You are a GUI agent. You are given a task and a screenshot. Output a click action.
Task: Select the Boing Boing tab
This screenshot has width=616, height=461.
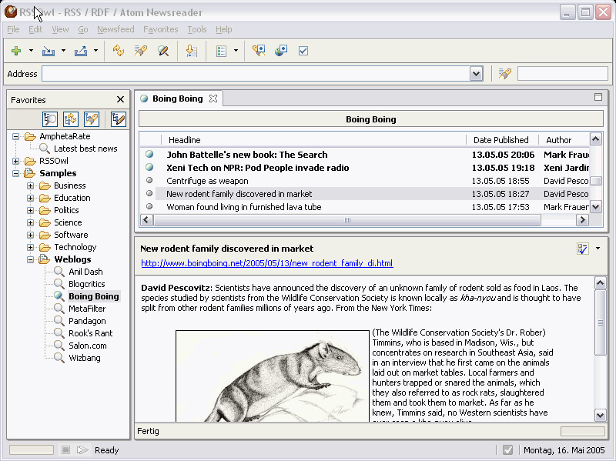tap(178, 99)
